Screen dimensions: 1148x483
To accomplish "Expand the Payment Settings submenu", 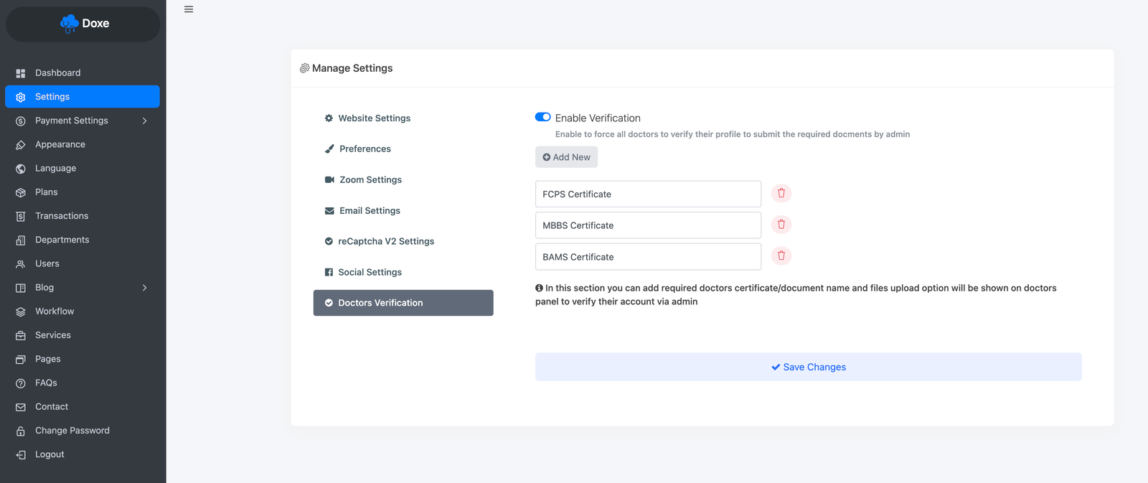I will (144, 121).
